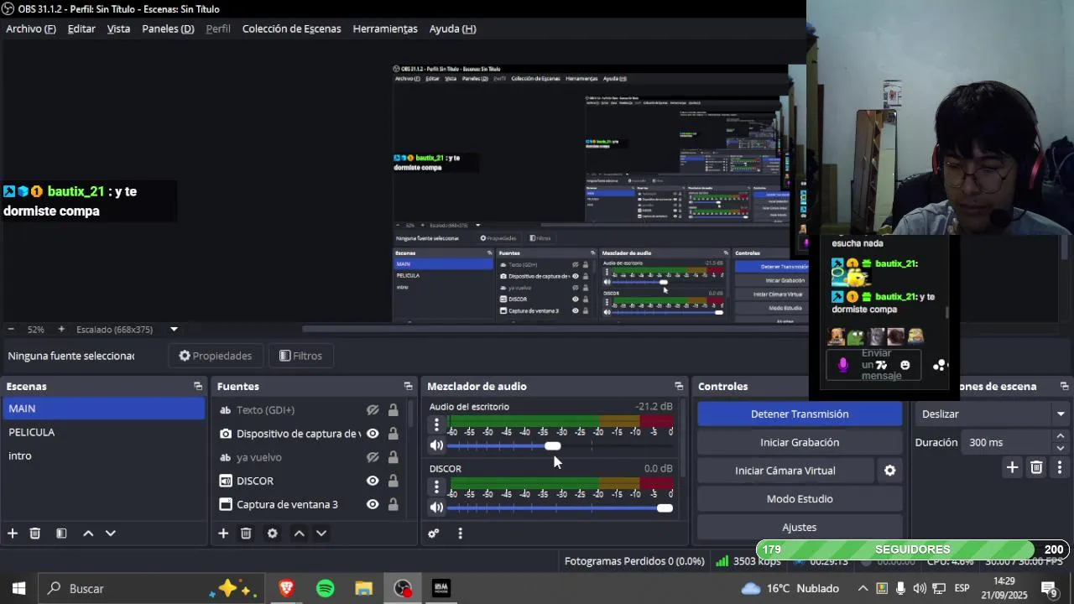Click transition duration 300 ms field
The image size is (1074, 604).
1007,442
